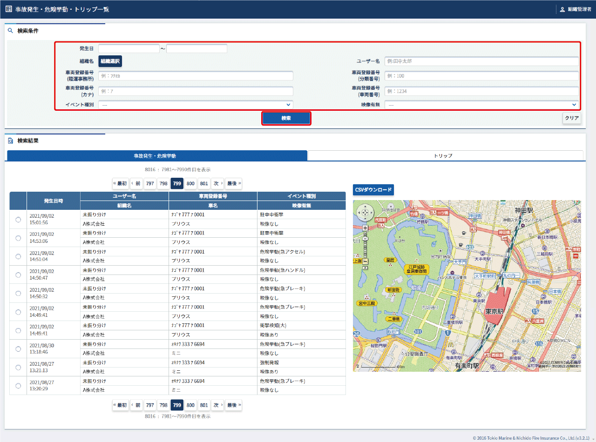Pan the map left with the arrow control
The image size is (596, 442).
click(x=359, y=213)
